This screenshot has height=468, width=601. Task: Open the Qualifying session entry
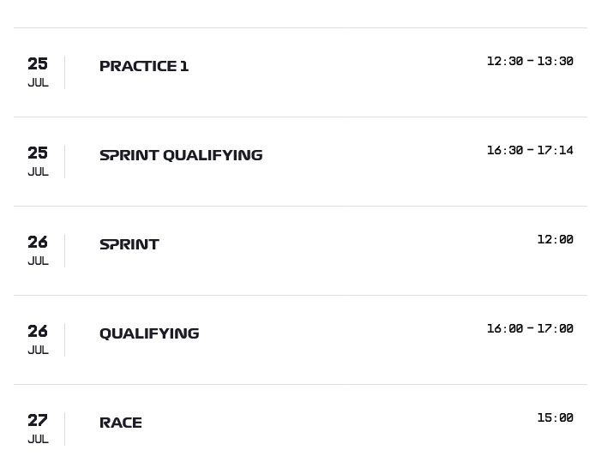click(300, 339)
